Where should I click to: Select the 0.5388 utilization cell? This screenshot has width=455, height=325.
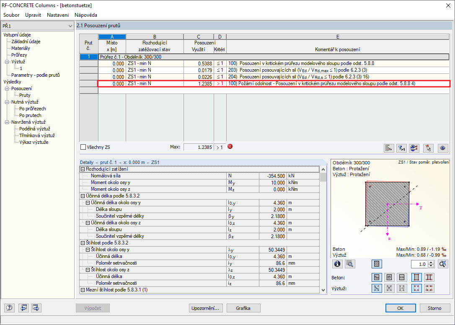click(199, 63)
